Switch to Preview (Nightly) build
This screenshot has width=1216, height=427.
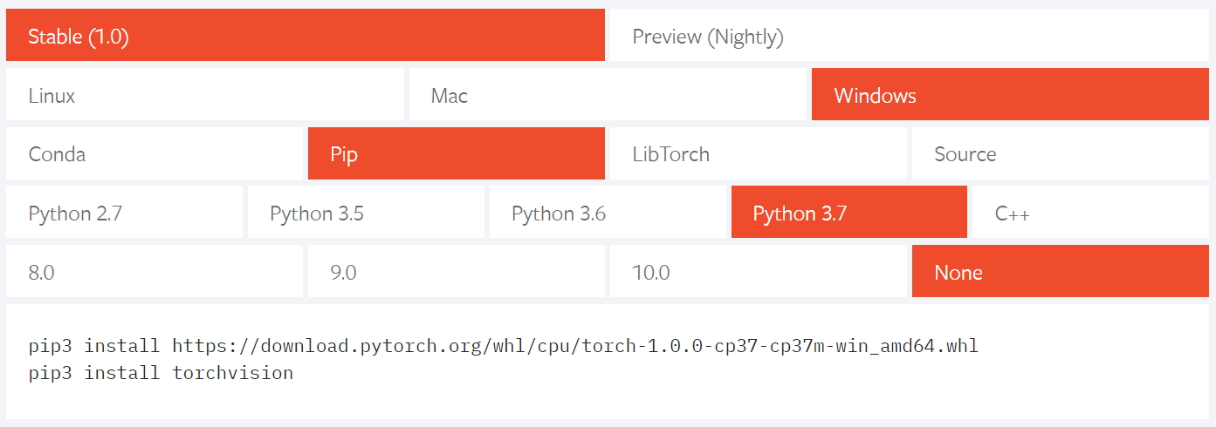point(908,36)
